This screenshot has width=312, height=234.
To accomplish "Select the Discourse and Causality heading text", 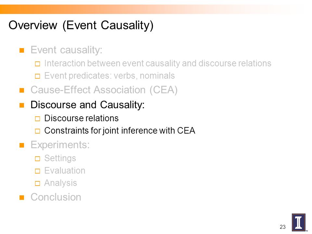I will [x=87, y=105].
